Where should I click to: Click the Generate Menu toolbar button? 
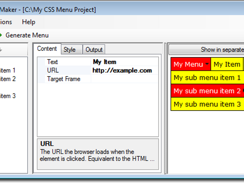(24, 35)
